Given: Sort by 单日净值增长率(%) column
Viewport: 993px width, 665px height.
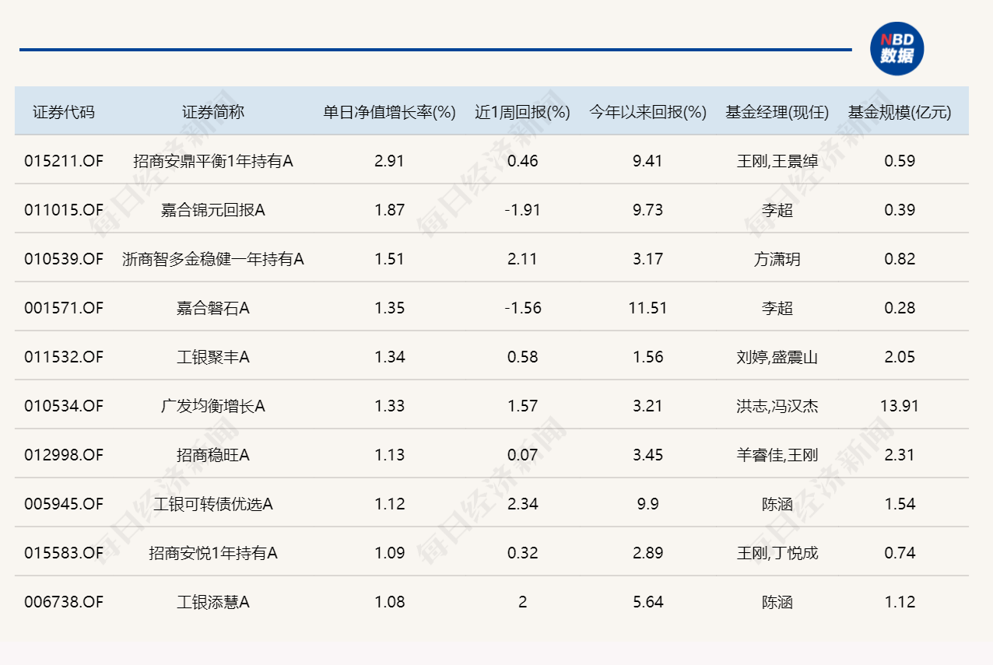Looking at the screenshot, I should click(388, 111).
